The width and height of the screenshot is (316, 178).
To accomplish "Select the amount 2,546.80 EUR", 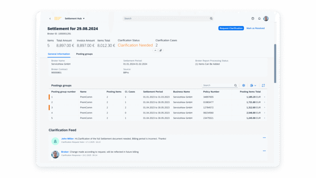I will tap(254, 112).
